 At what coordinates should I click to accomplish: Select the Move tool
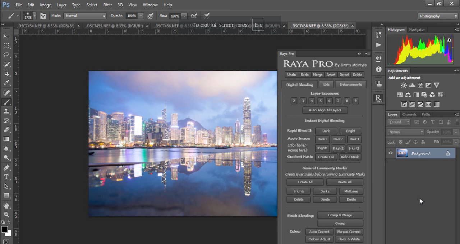6,36
